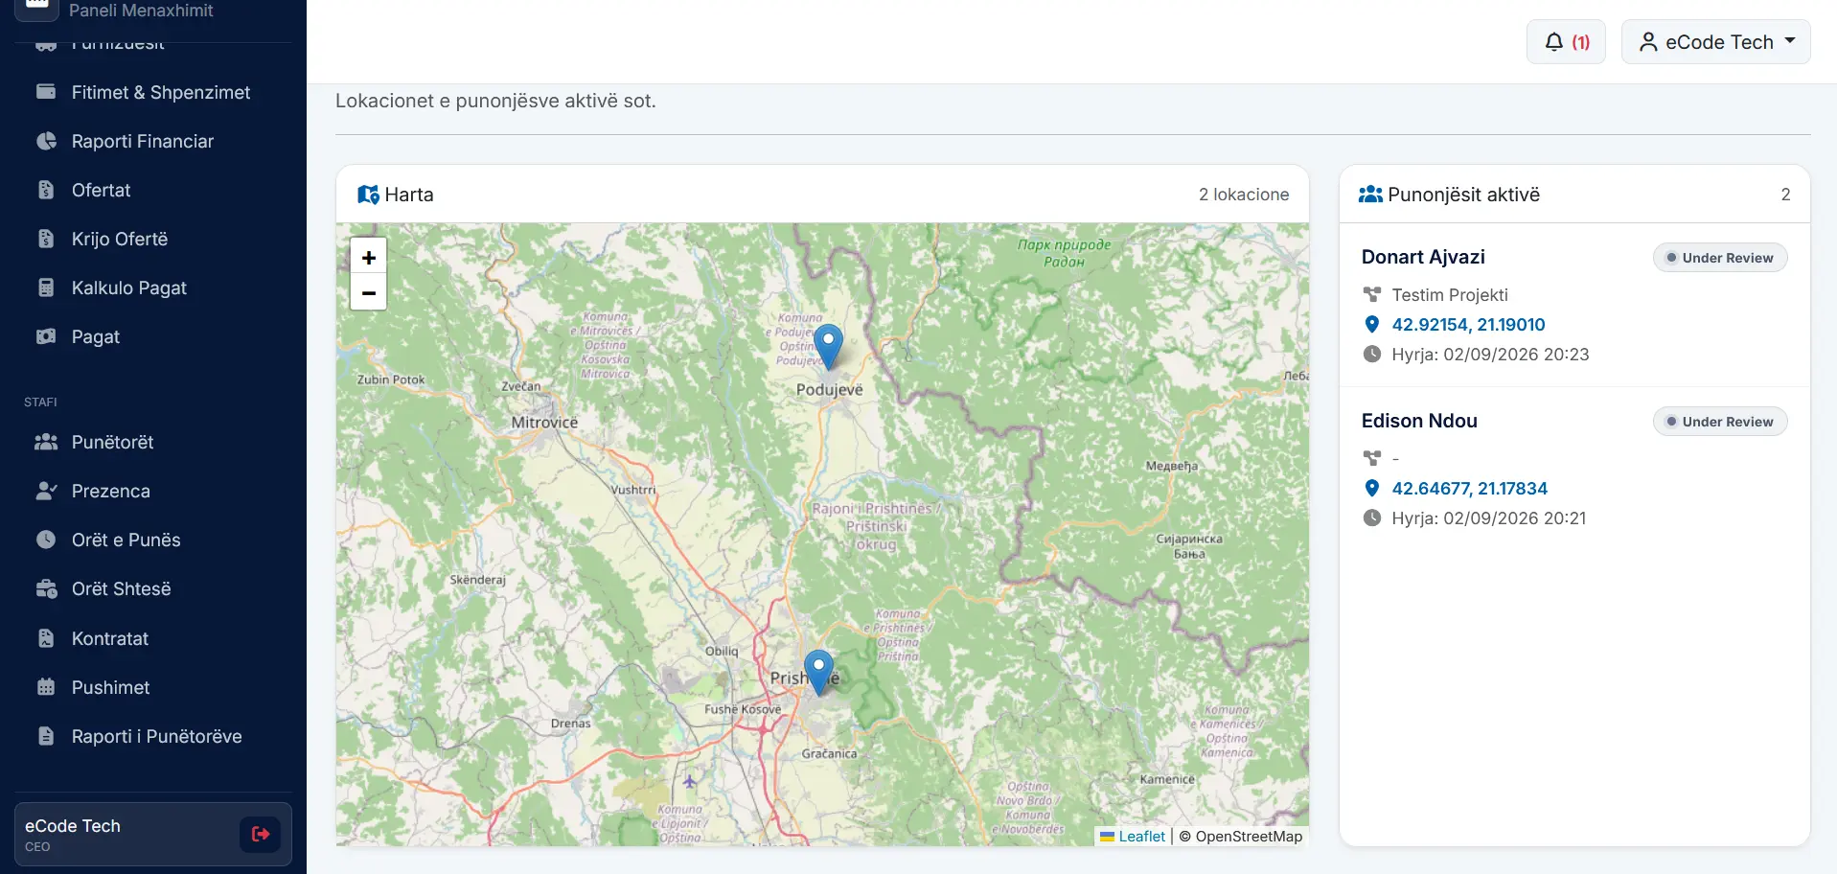
Task: Click the Punëtorët people icon
Action: click(x=46, y=442)
